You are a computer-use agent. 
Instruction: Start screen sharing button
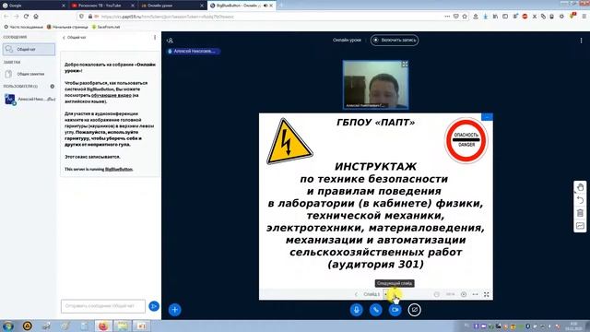click(414, 310)
